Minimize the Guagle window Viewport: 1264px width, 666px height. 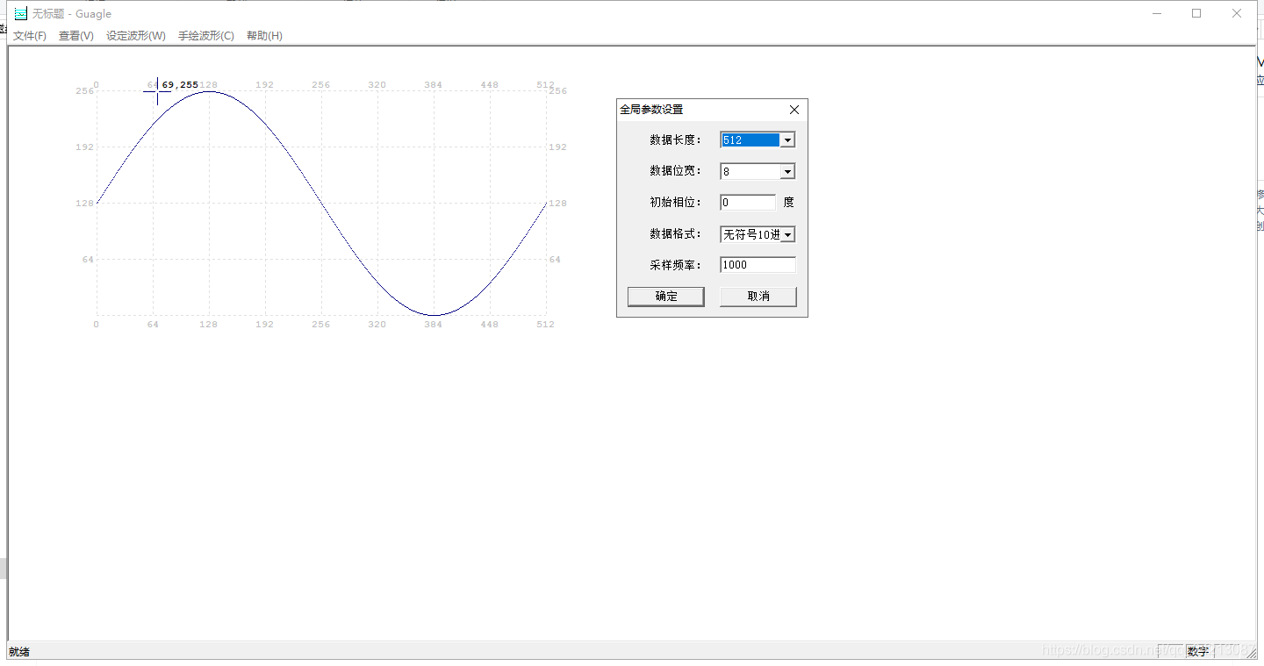click(1157, 13)
